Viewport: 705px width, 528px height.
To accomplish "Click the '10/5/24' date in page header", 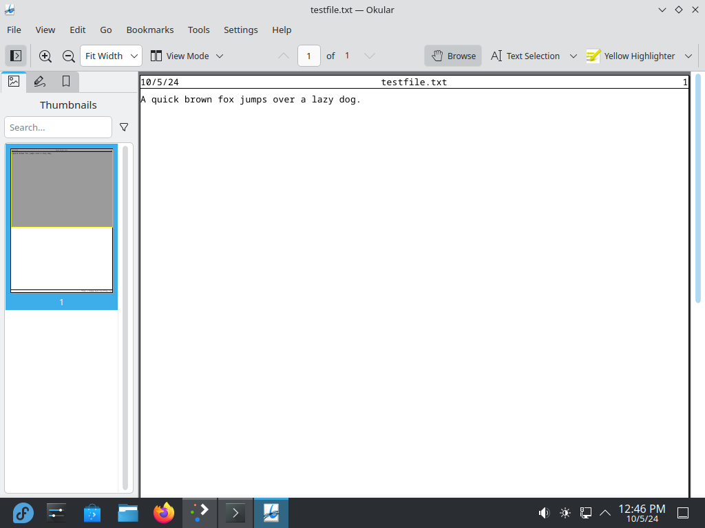I will coord(160,82).
